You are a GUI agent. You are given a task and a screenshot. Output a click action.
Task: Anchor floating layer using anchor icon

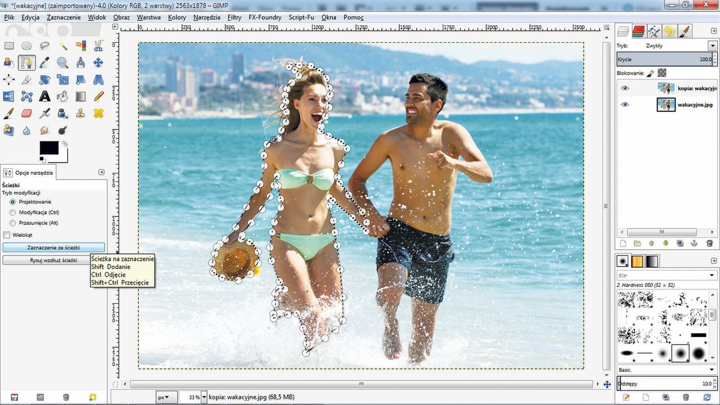point(695,244)
